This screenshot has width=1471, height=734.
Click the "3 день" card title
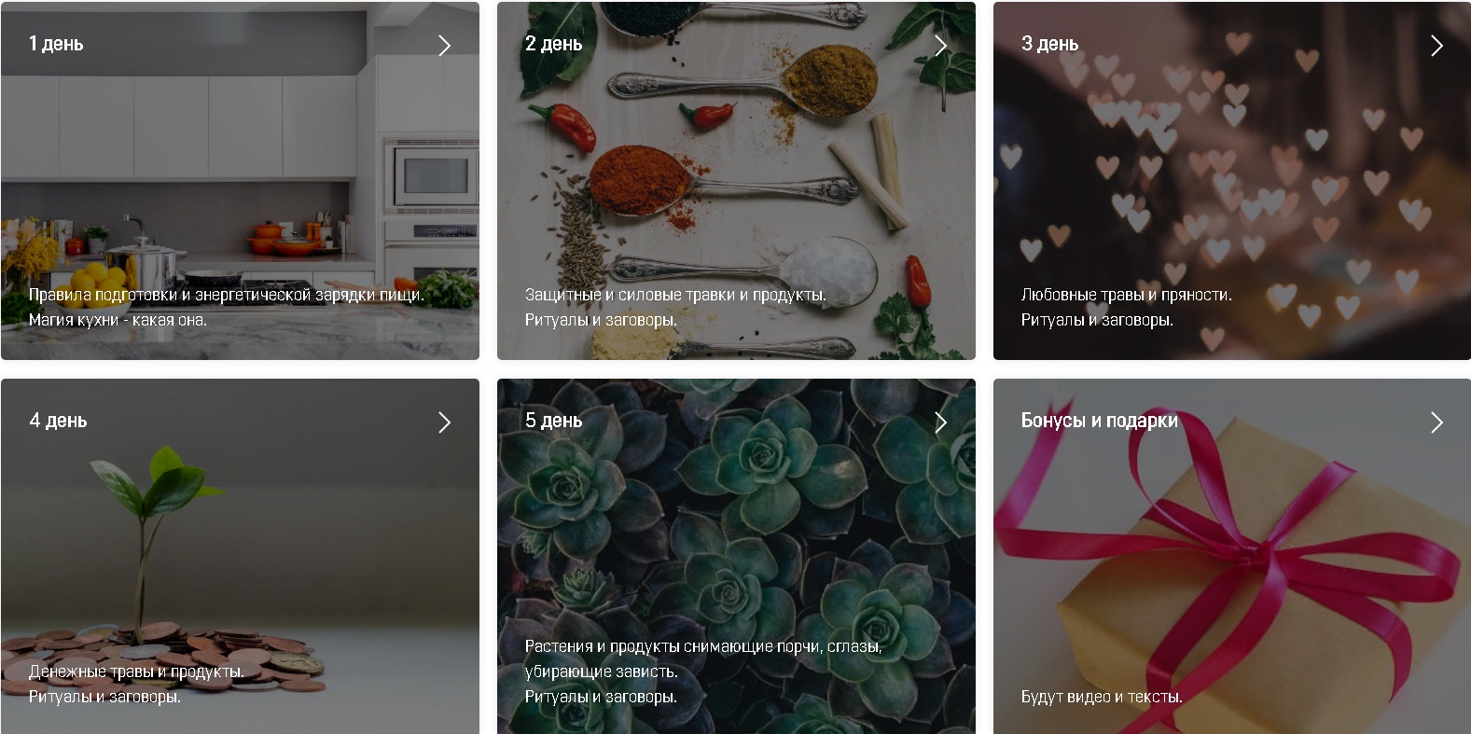1049,44
